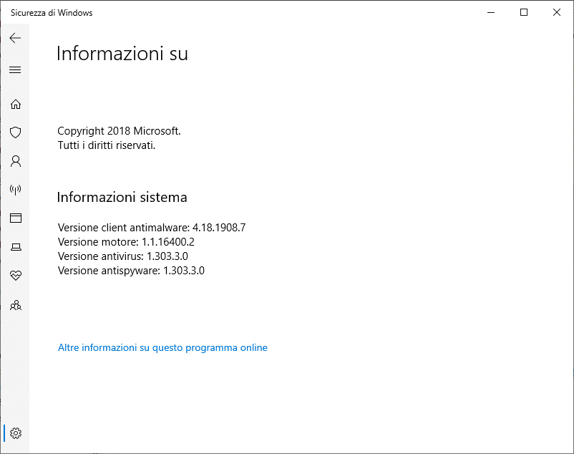
Task: Maximize the Sicurezza di Windows window
Action: pos(524,12)
